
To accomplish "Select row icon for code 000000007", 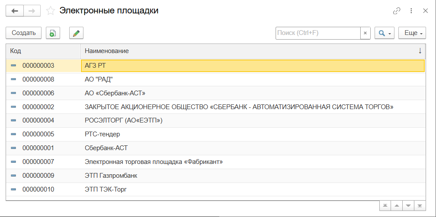I will (13, 162).
